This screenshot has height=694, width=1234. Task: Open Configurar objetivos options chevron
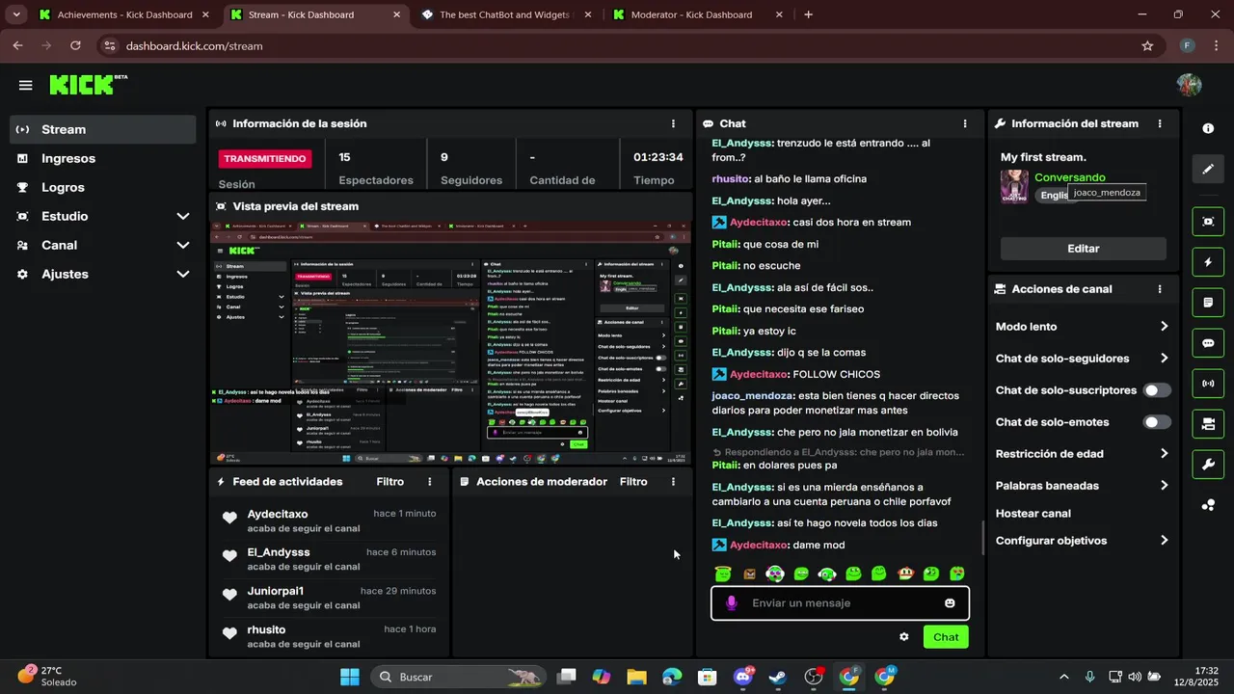point(1164,541)
